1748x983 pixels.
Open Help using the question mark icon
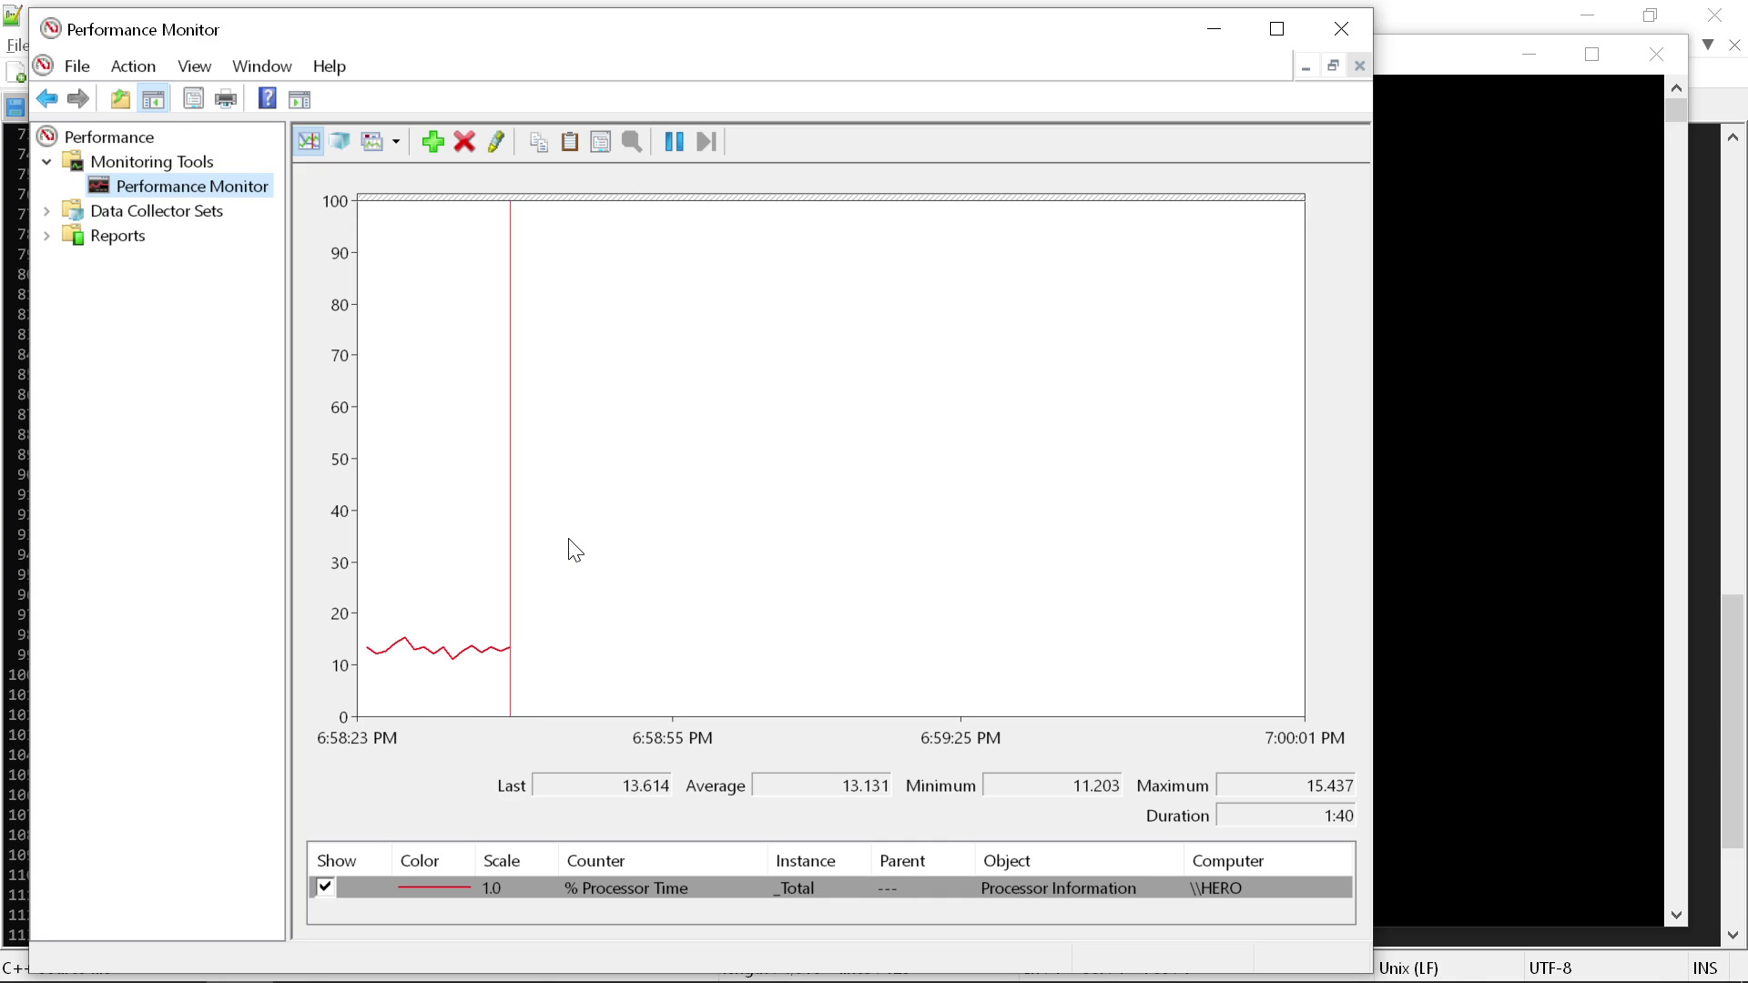pyautogui.click(x=267, y=98)
